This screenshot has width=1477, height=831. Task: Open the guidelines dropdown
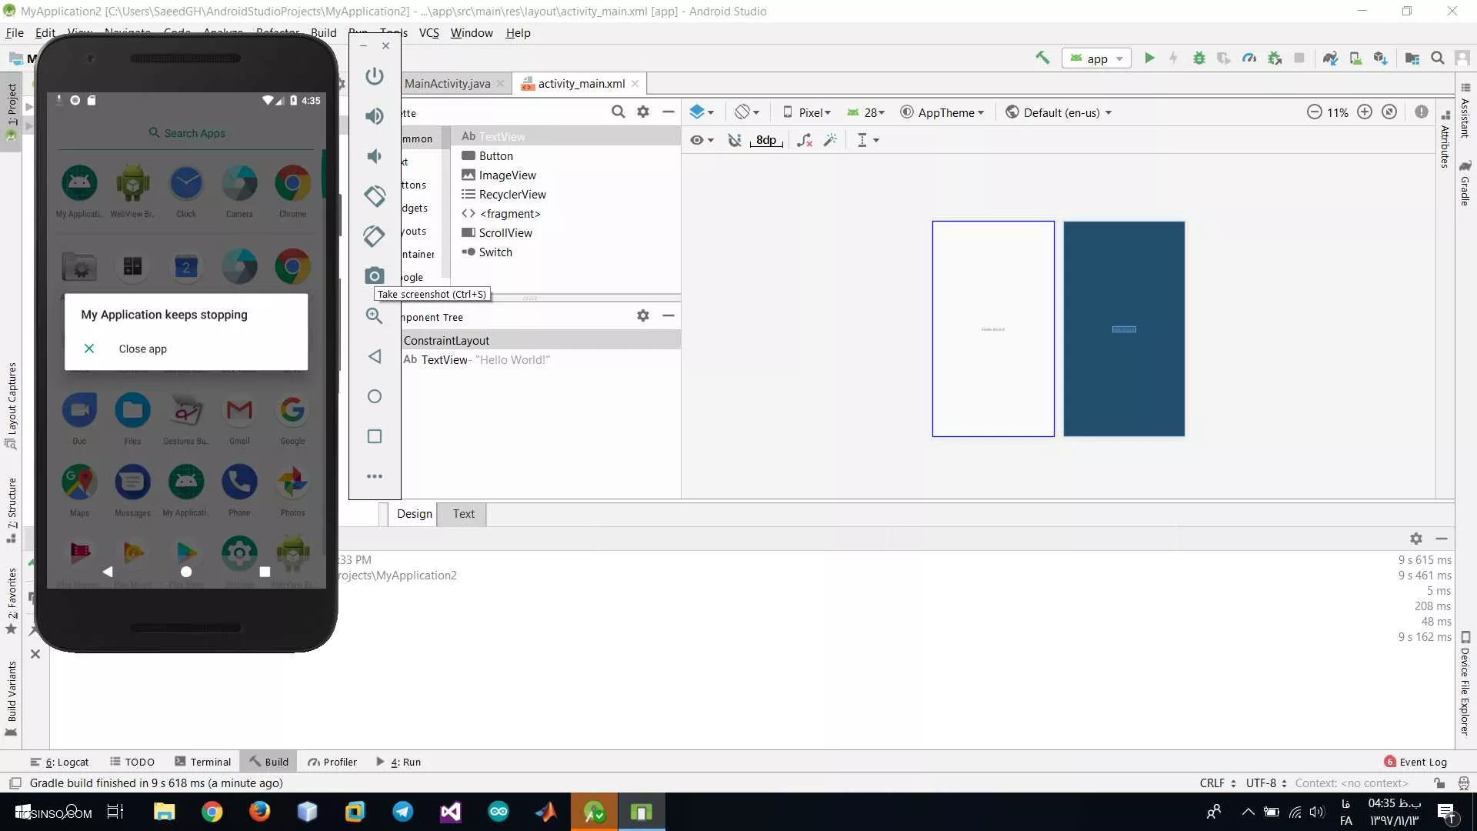coord(868,140)
